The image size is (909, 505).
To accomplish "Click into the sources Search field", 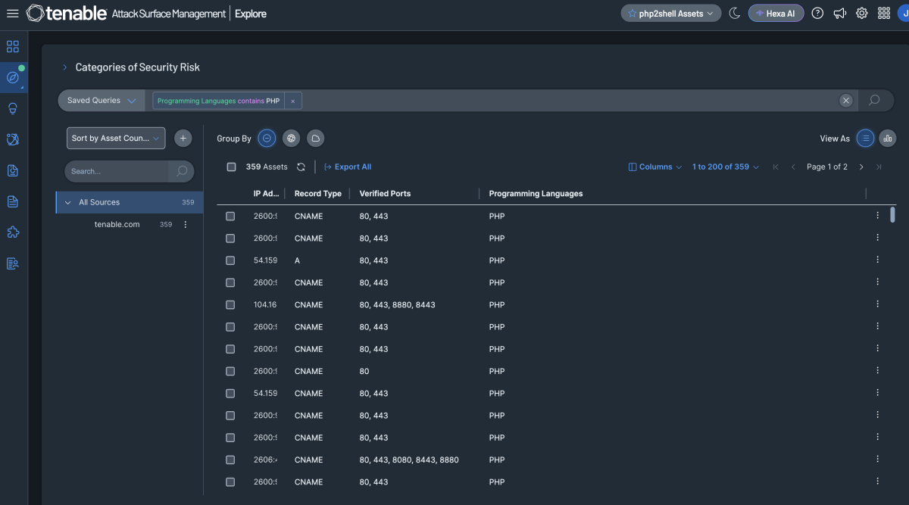I will coord(117,171).
